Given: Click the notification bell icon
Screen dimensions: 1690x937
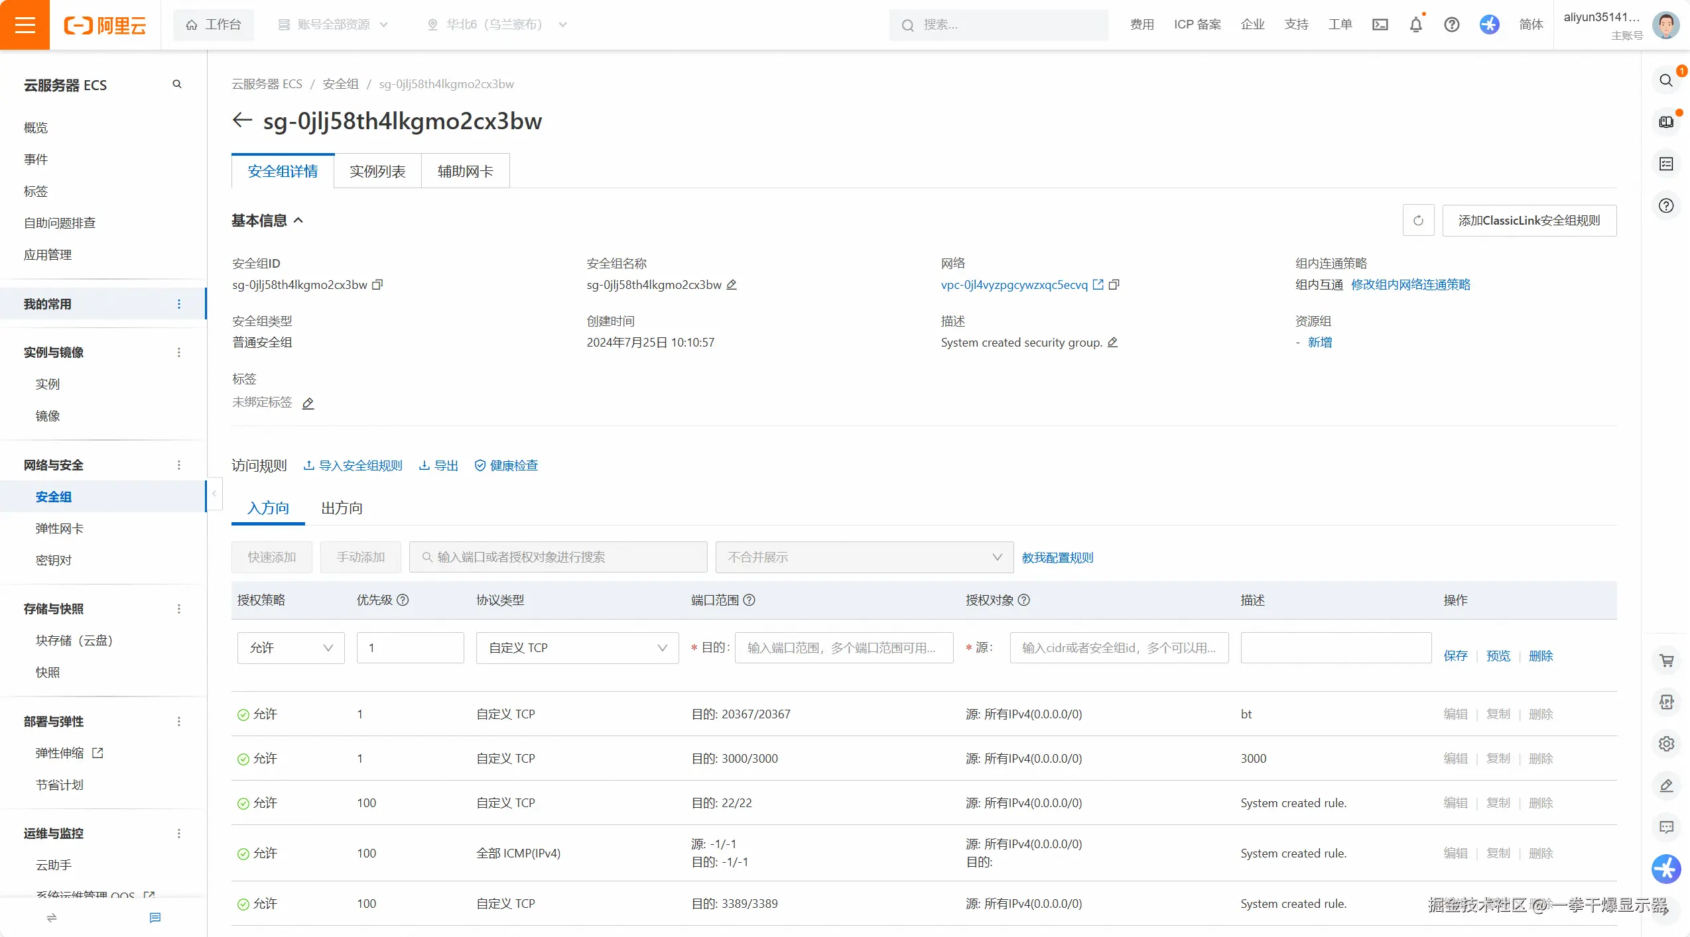Looking at the screenshot, I should point(1415,25).
